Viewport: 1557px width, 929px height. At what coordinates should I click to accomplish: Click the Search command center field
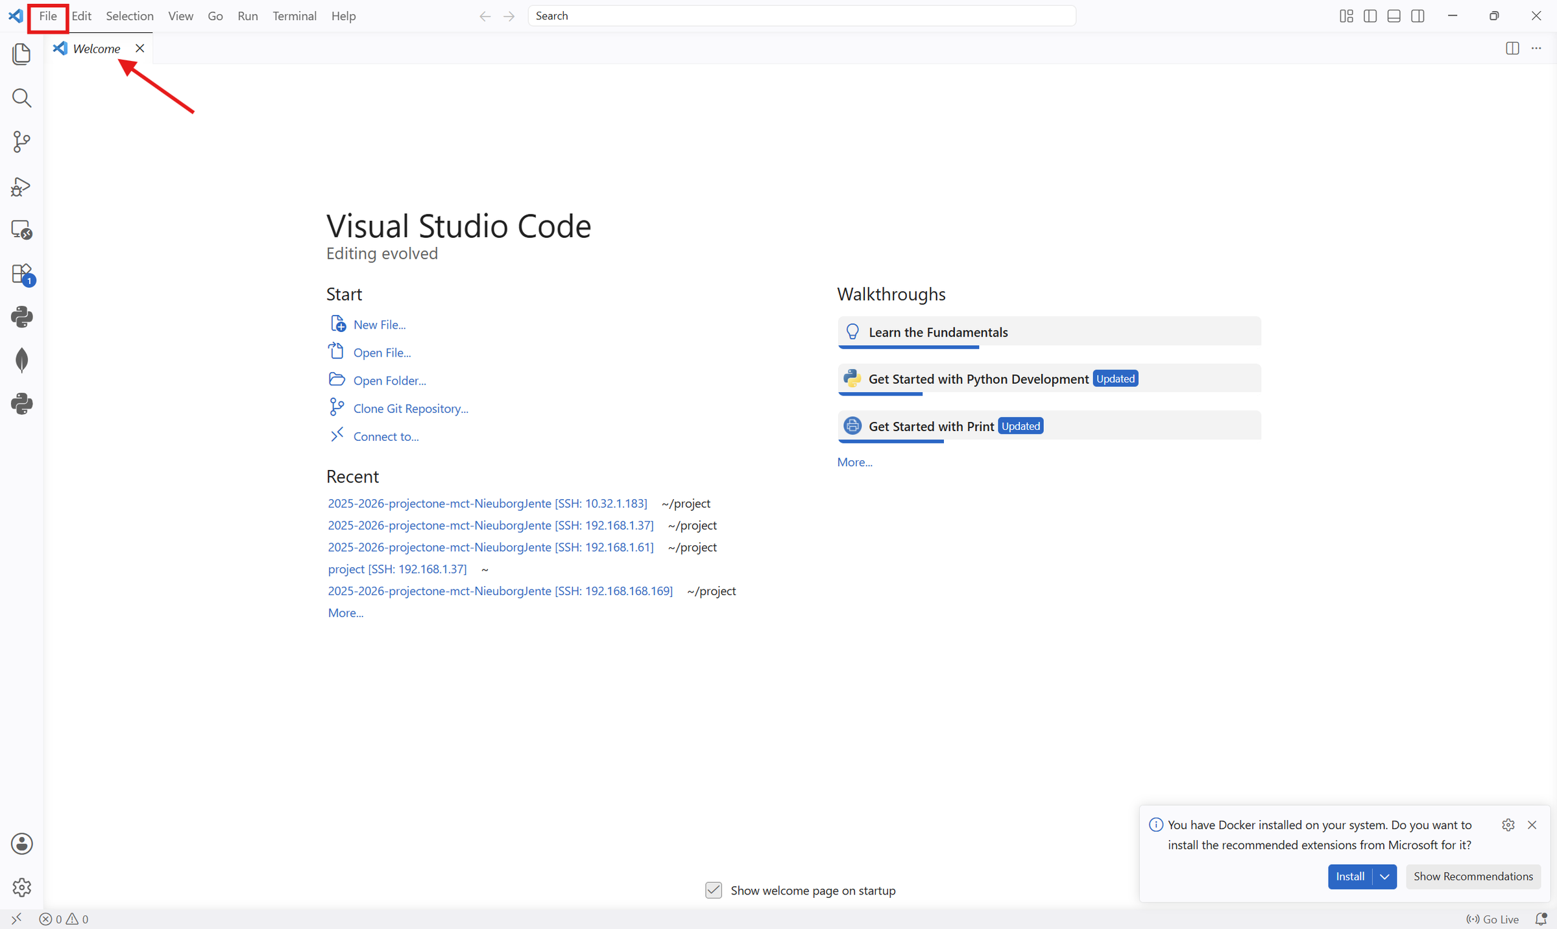pos(802,16)
